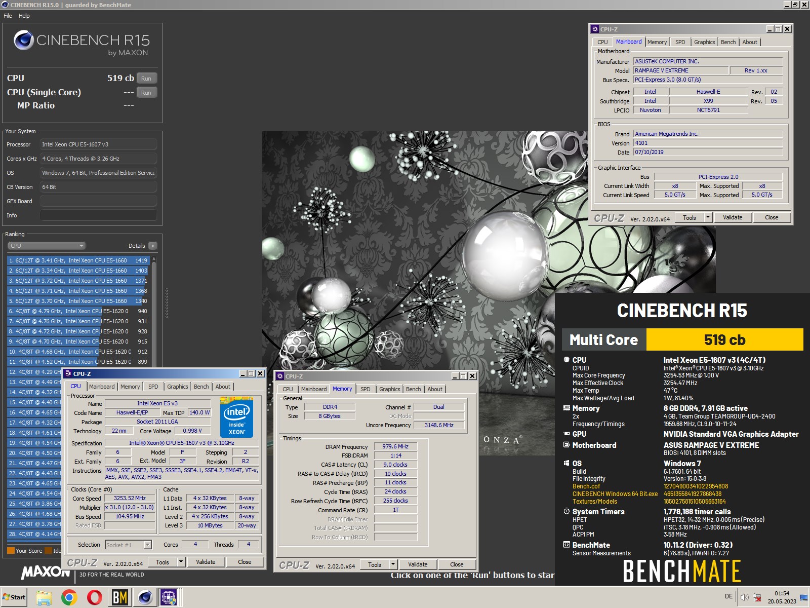Viewport: 810px width, 608px height.
Task: Open Bench tab in CPU-Z CPU window
Action: [x=201, y=387]
